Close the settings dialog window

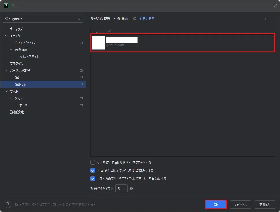[275, 6]
